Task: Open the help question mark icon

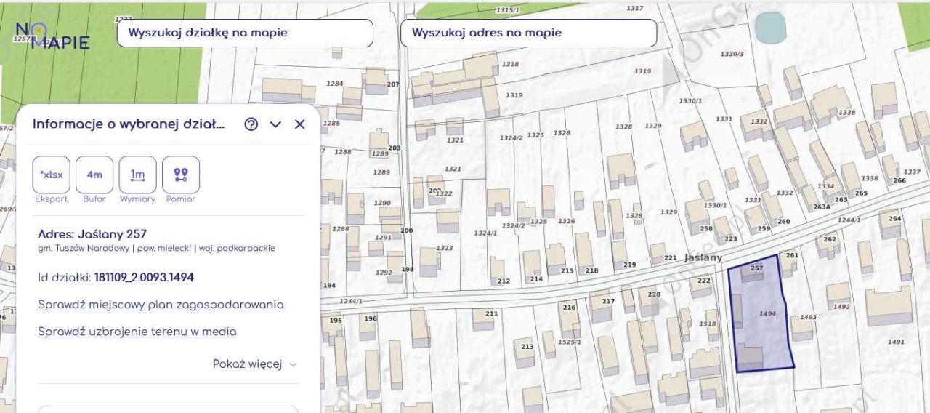Action: [x=251, y=124]
